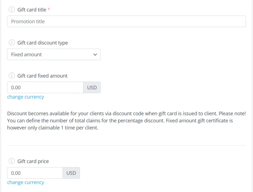Click the 'Gift card fixed amount' label

(x=42, y=76)
